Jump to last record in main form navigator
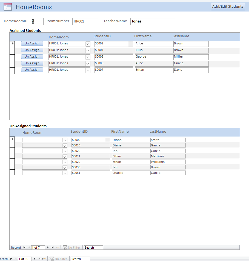 coord(39,259)
